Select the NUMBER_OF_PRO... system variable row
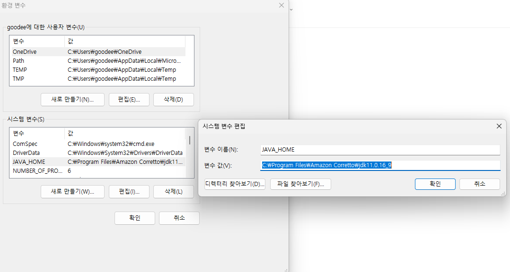This screenshot has height=272, width=510. (98, 171)
